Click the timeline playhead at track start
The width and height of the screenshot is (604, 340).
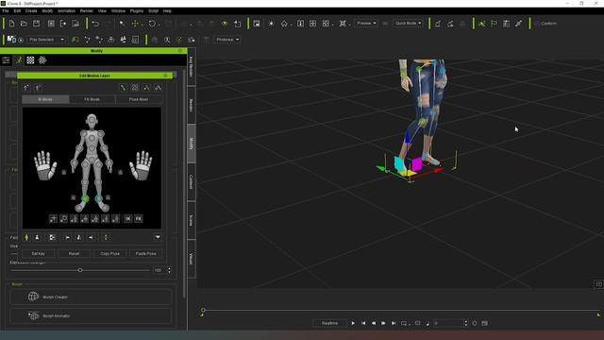click(203, 310)
